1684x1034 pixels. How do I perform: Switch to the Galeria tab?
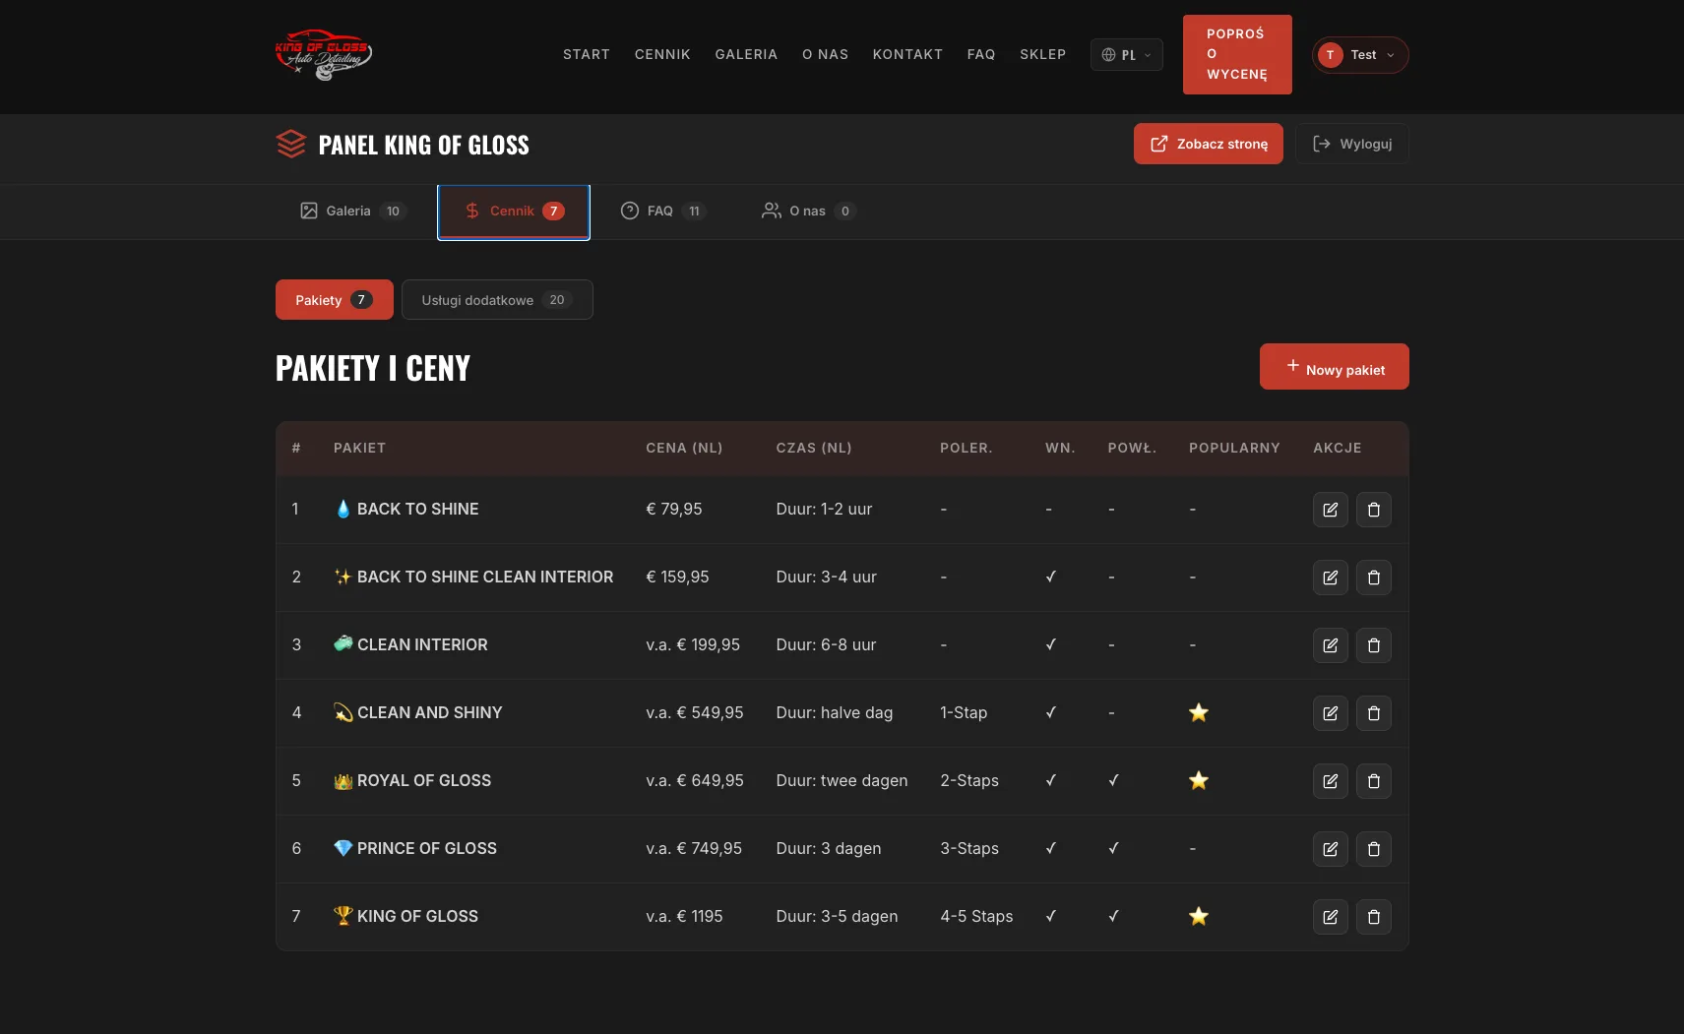pos(351,212)
